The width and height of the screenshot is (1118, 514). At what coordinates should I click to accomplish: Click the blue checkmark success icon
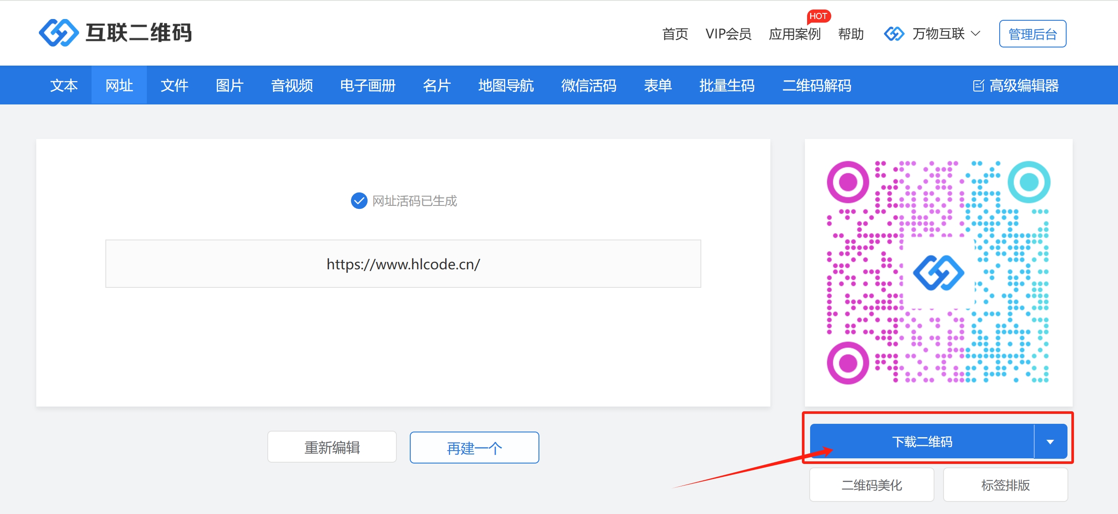point(359,201)
